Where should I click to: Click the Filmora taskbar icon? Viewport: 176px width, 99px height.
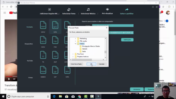tap(98, 97)
